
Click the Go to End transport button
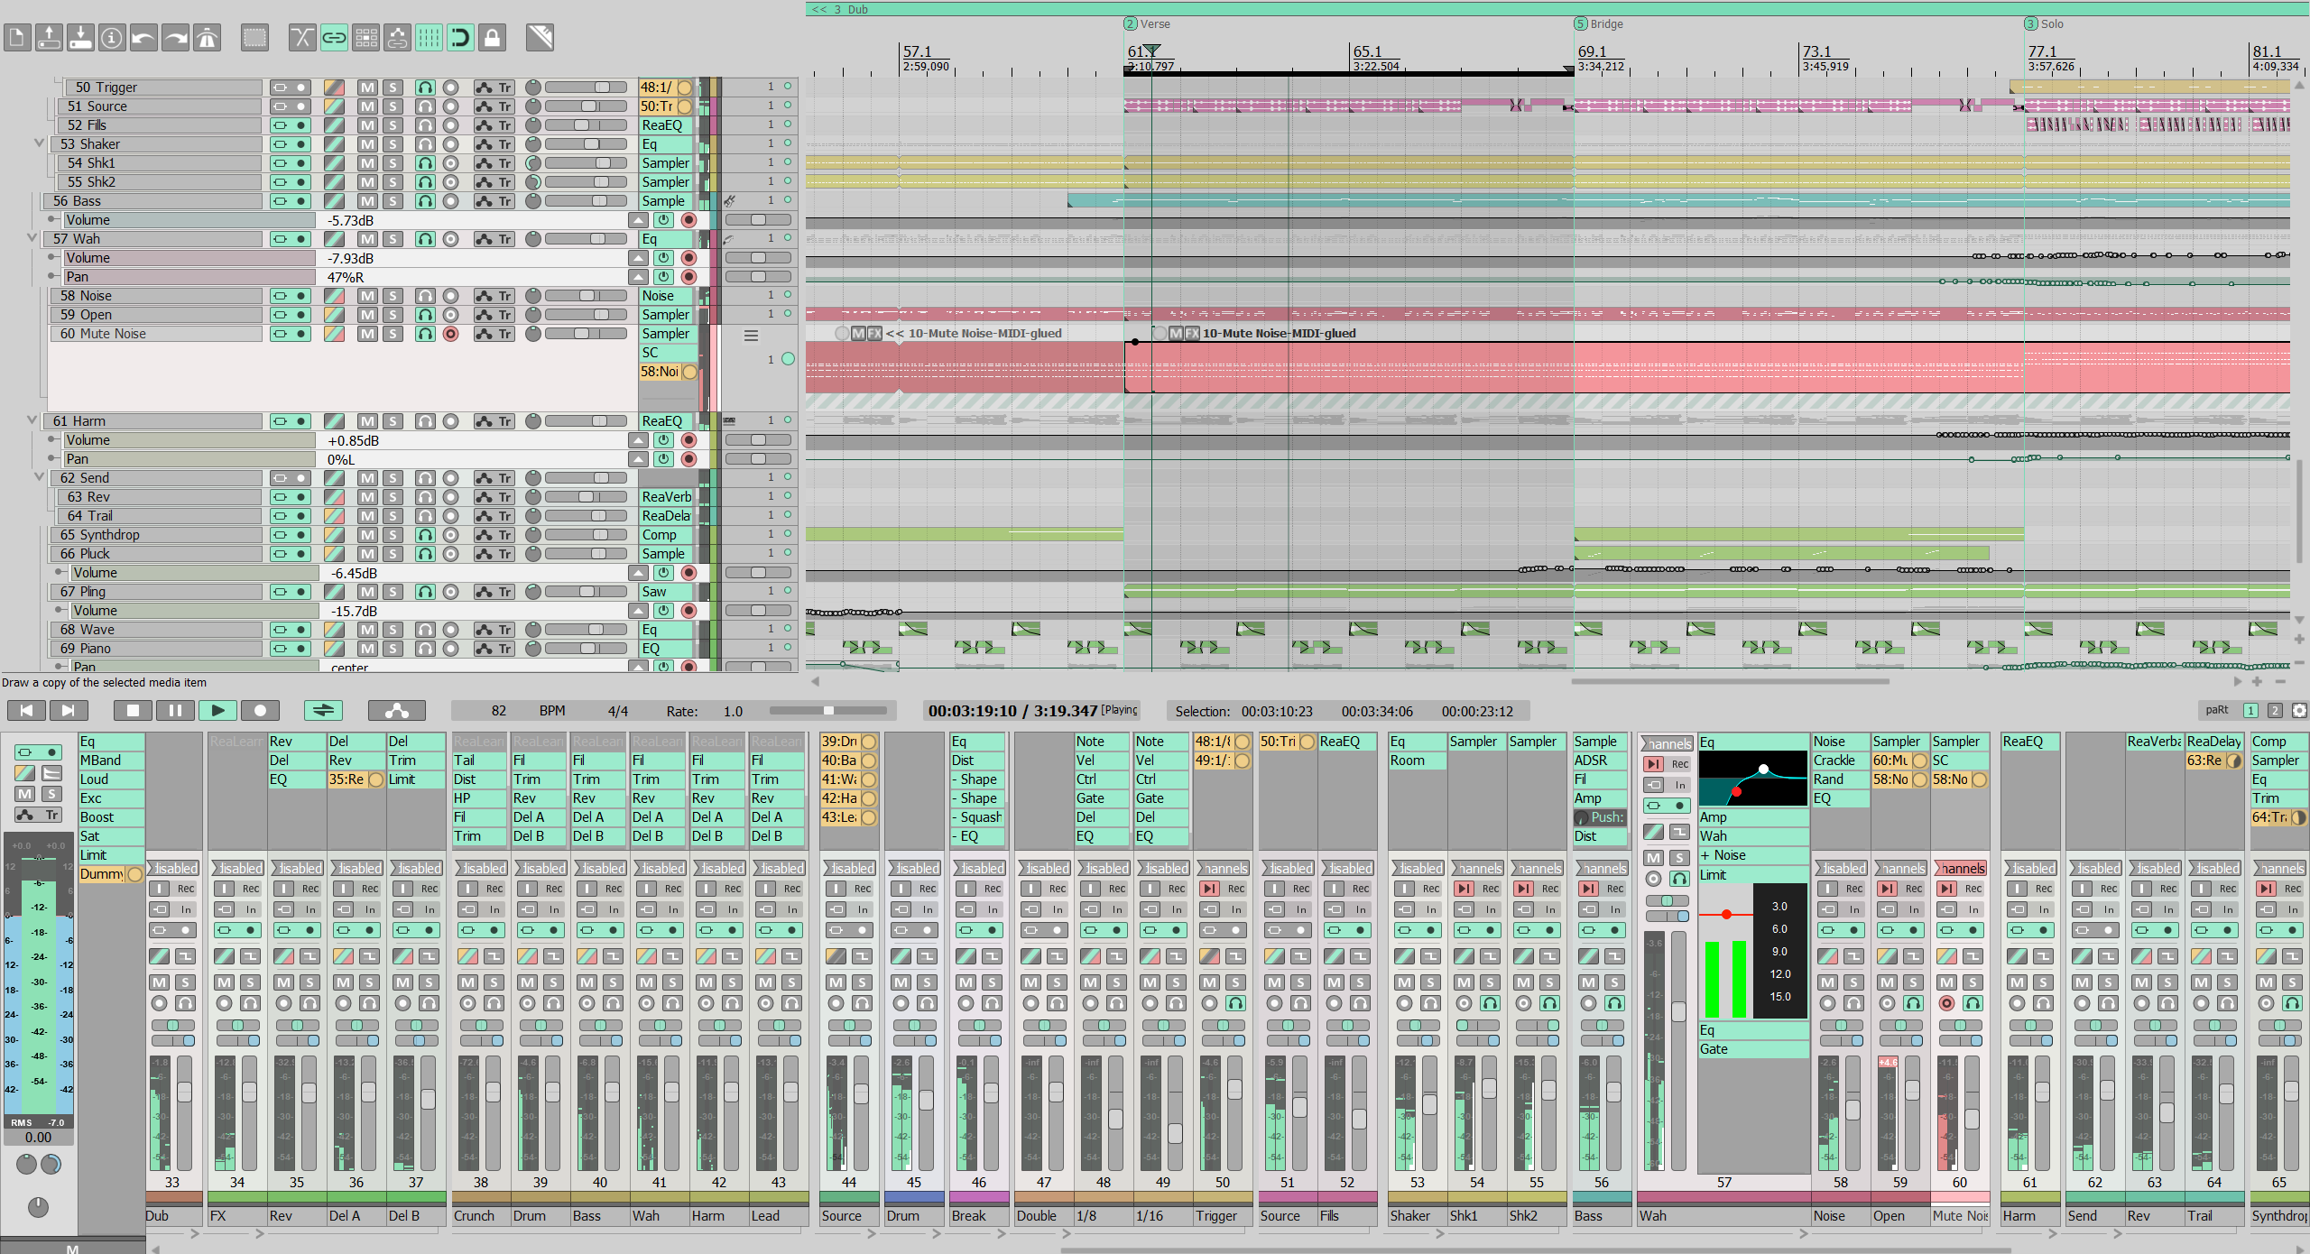(x=68, y=711)
